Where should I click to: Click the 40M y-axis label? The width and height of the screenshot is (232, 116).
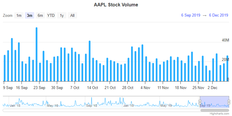tap(225, 40)
